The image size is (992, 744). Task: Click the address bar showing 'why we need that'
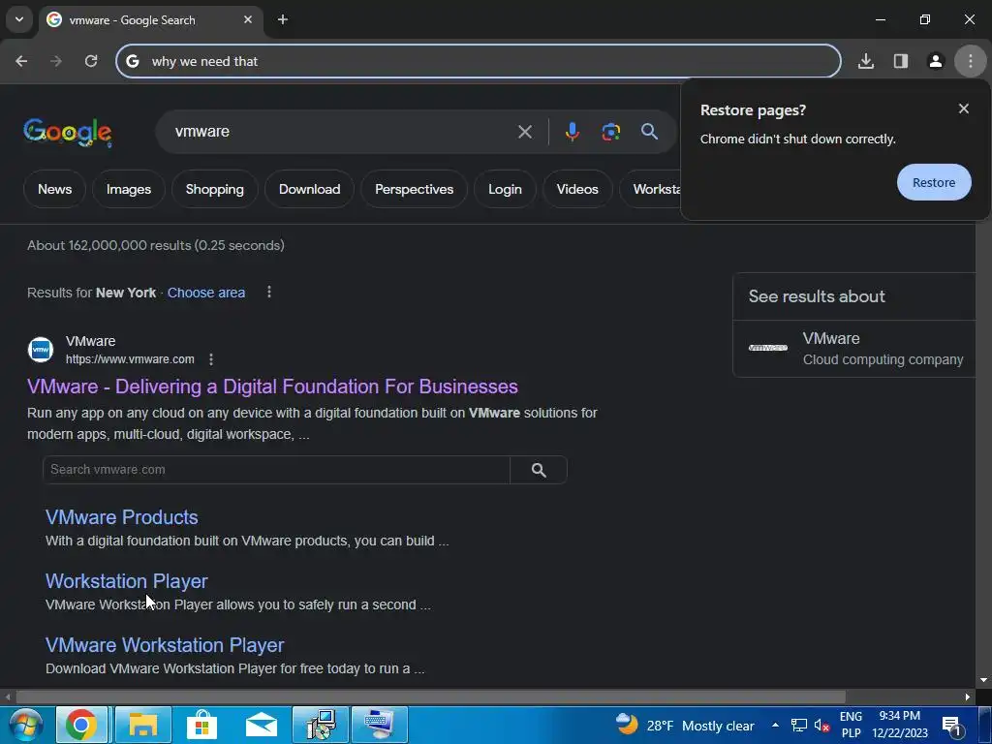click(479, 61)
